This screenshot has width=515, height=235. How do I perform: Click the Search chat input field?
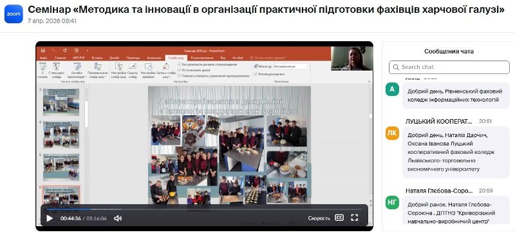[449, 67]
